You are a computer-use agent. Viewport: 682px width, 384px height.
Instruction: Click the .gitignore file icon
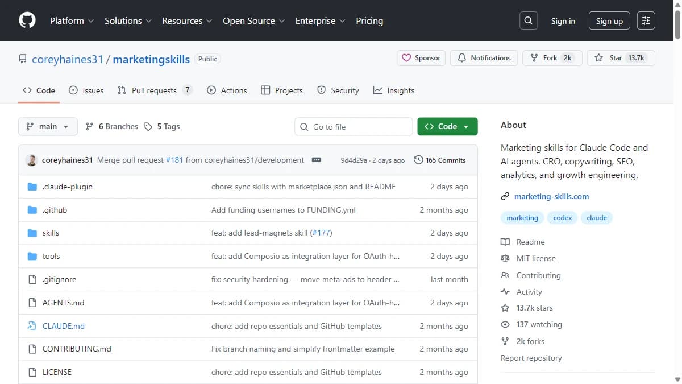pyautogui.click(x=32, y=279)
